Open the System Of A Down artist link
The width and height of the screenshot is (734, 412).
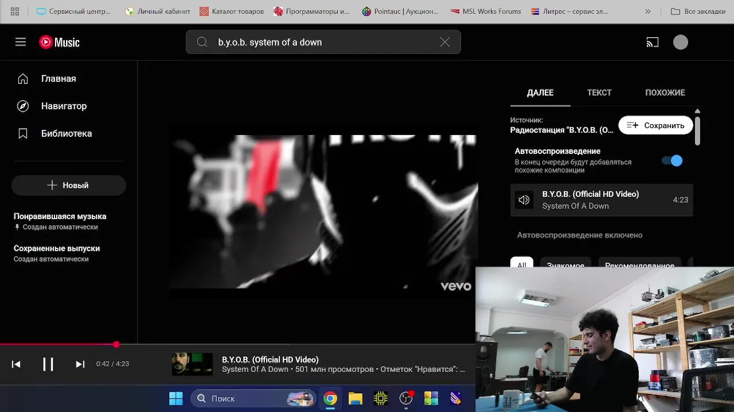(255, 369)
